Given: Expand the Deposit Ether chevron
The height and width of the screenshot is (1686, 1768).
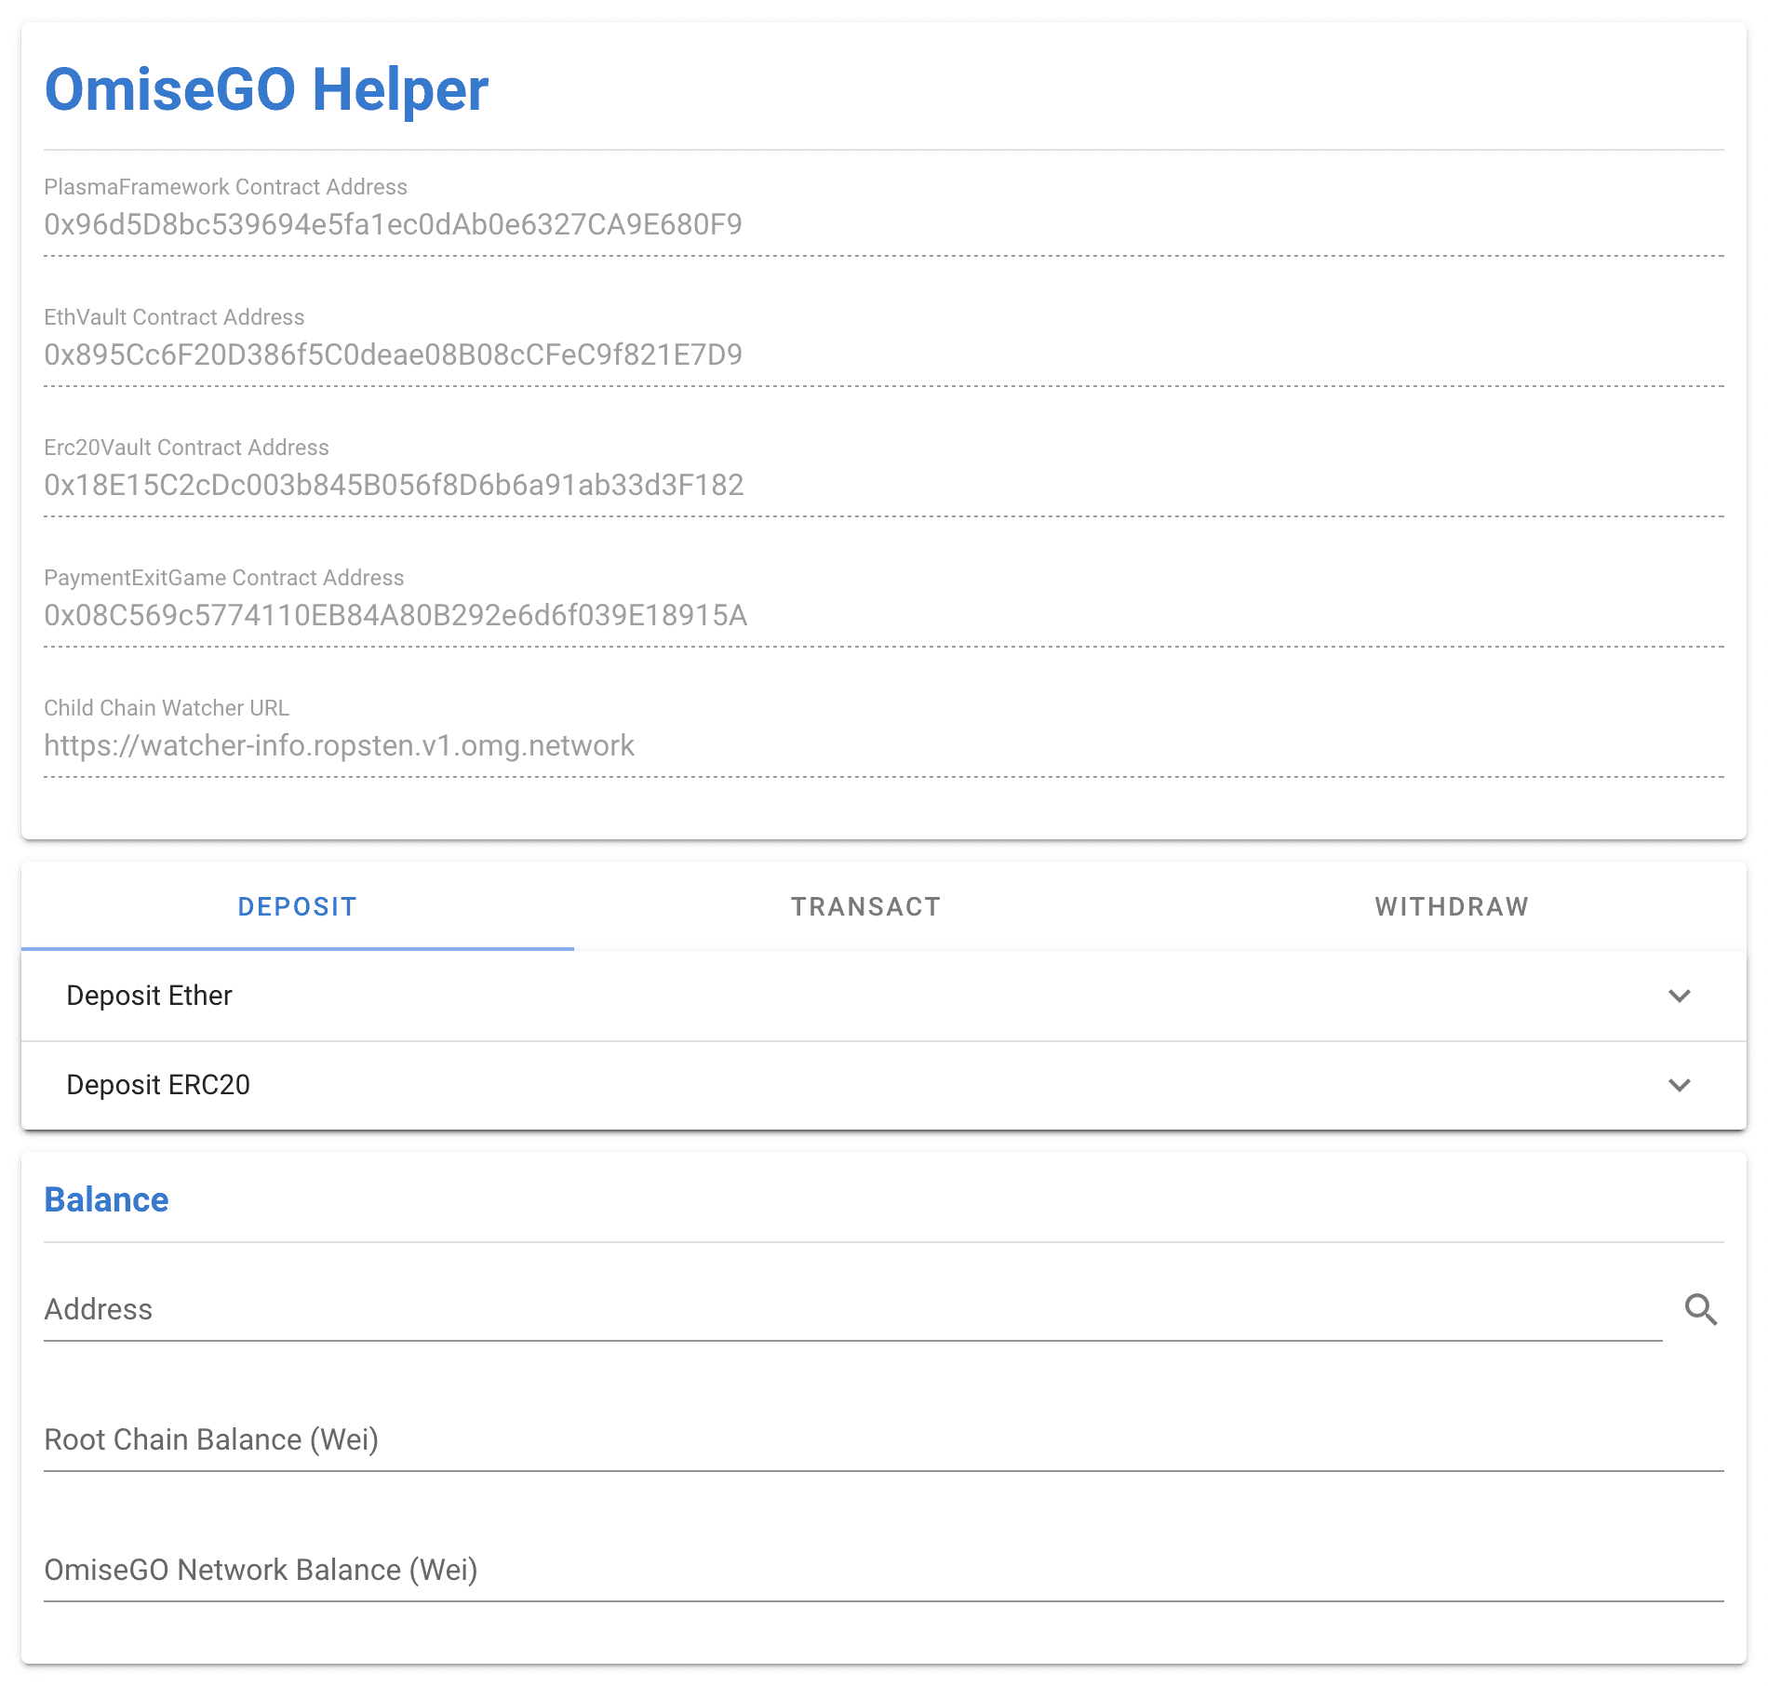Looking at the screenshot, I should (1680, 996).
